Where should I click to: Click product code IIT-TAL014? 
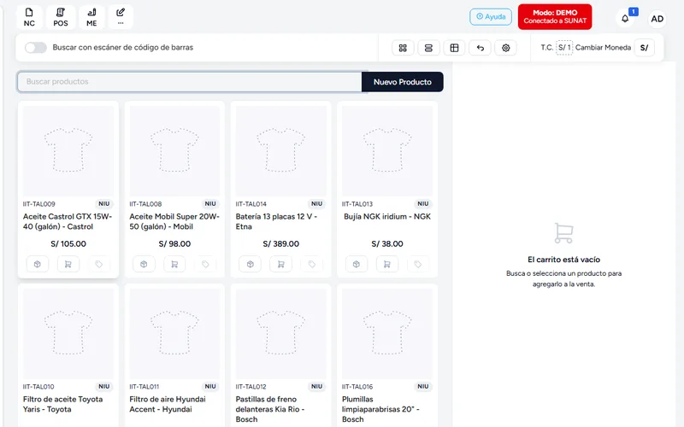pos(251,204)
